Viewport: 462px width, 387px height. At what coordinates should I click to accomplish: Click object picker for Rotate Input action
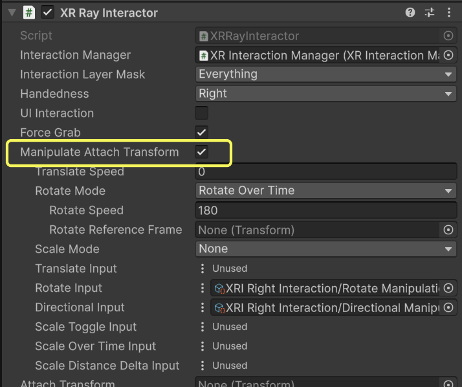[448, 288]
